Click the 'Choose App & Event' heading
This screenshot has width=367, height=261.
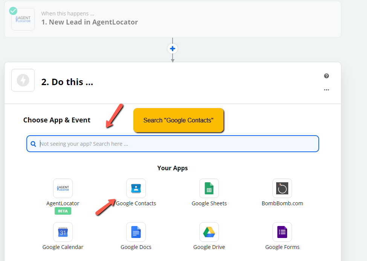(57, 120)
